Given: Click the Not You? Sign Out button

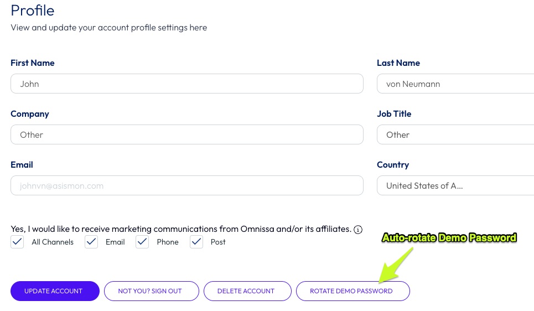Looking at the screenshot, I should tap(150, 291).
